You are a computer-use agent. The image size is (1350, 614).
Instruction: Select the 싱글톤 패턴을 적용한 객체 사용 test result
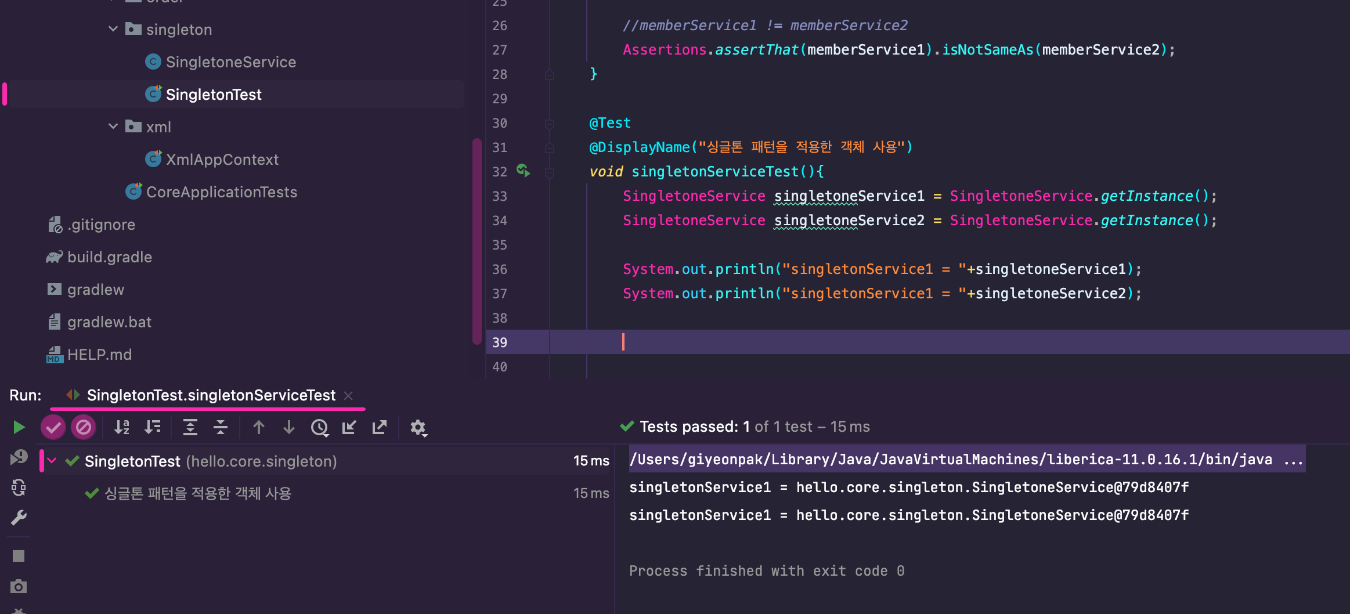[x=198, y=493]
